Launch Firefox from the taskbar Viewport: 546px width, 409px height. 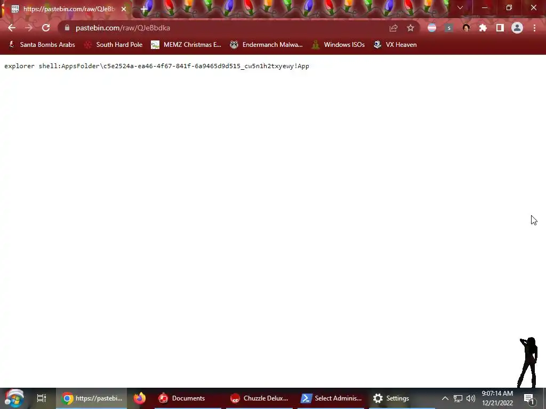click(140, 398)
